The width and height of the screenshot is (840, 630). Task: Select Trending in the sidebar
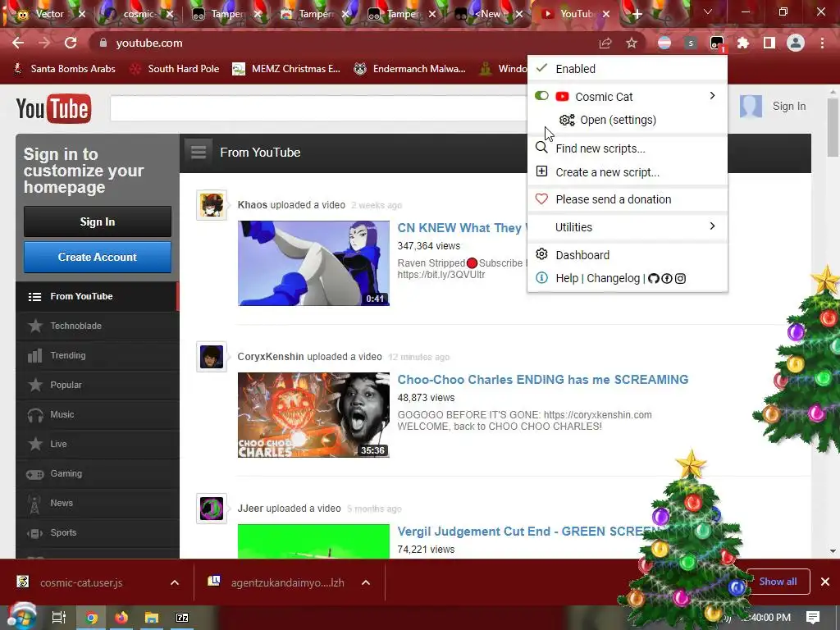98,355
